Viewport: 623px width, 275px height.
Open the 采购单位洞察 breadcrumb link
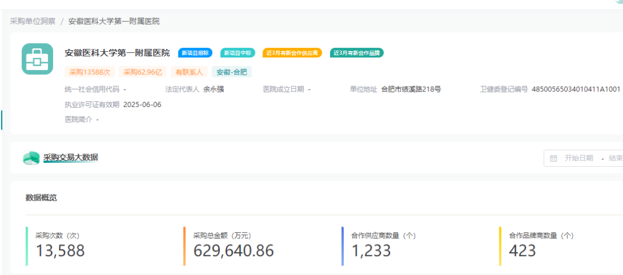coord(32,21)
